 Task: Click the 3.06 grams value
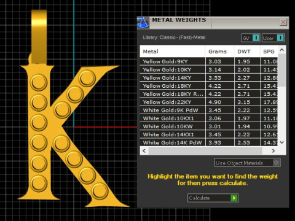(x=214, y=118)
